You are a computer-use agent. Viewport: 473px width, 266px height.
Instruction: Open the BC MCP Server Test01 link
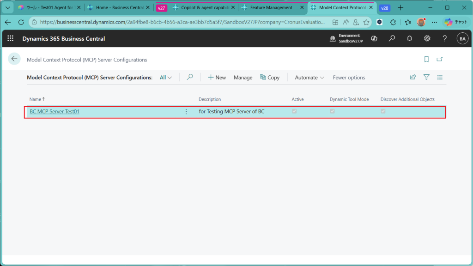[55, 111]
